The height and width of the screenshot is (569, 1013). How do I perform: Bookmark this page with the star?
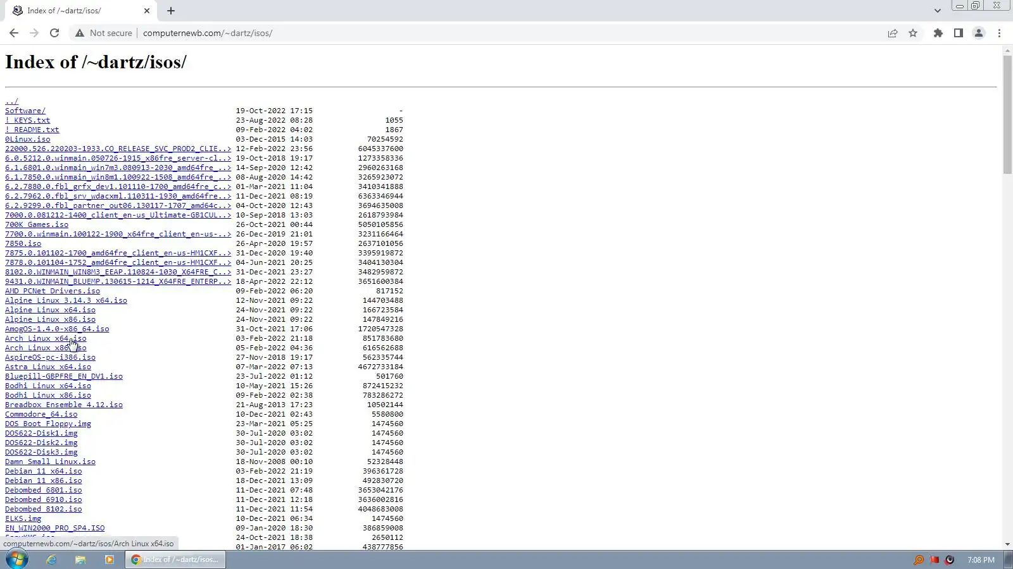point(913,33)
